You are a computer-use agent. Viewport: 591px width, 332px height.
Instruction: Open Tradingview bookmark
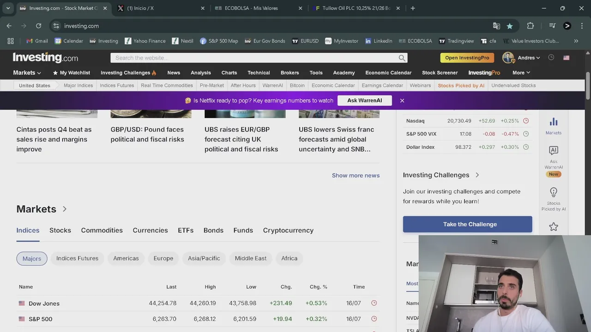pyautogui.click(x=456, y=41)
